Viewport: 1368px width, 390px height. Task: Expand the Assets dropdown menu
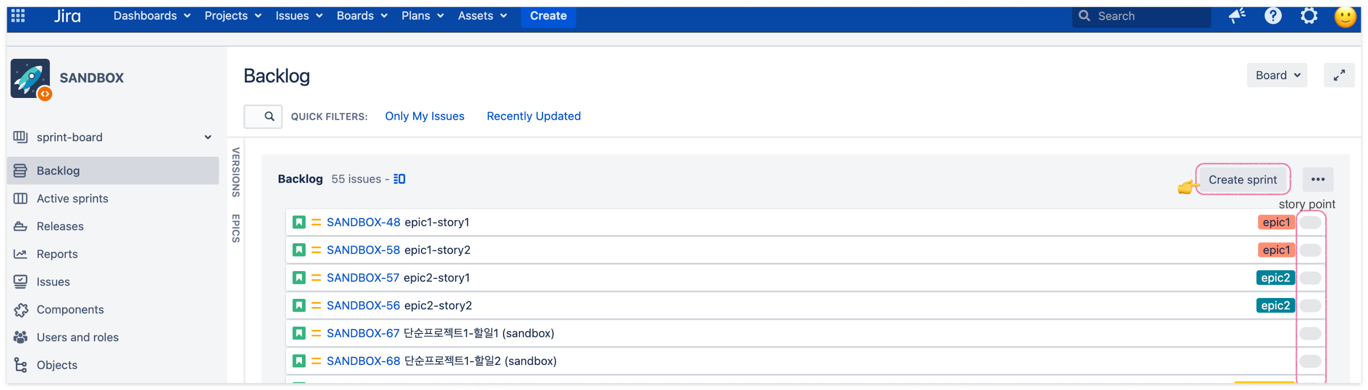482,16
